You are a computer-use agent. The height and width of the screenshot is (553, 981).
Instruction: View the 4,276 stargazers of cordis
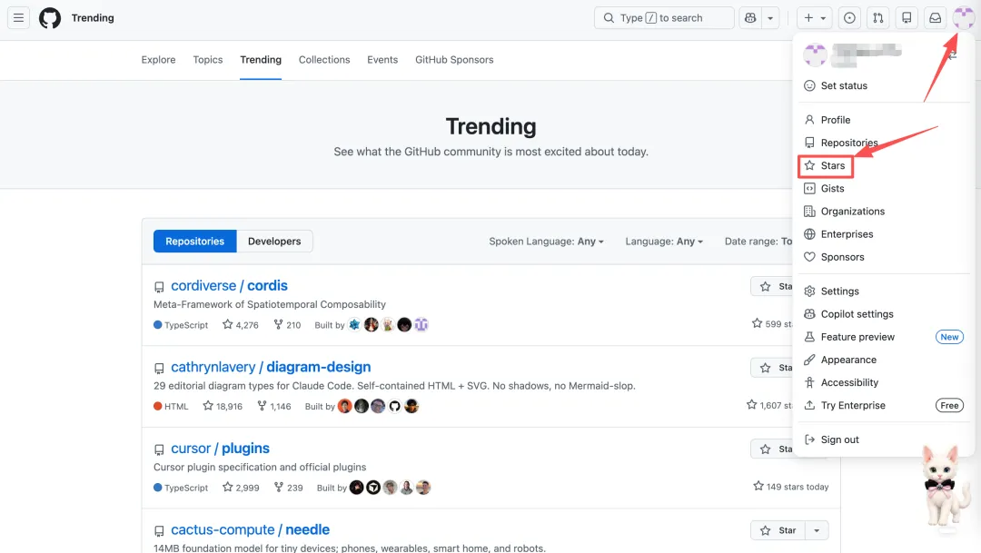(240, 325)
